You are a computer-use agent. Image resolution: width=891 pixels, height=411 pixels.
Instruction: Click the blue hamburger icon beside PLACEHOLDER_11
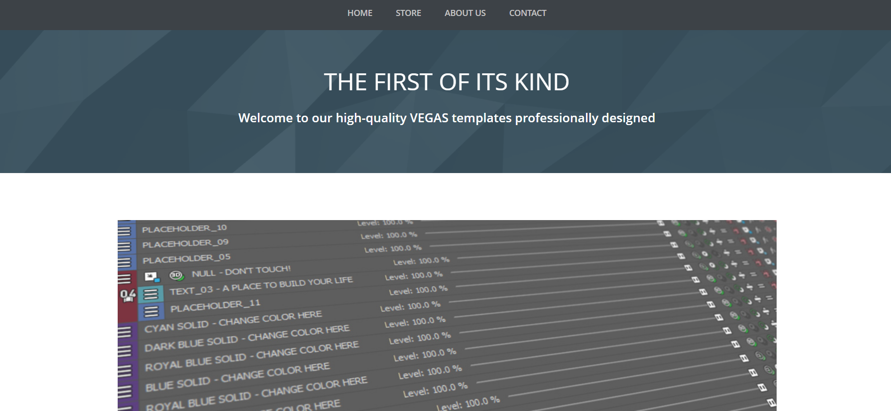coord(151,311)
